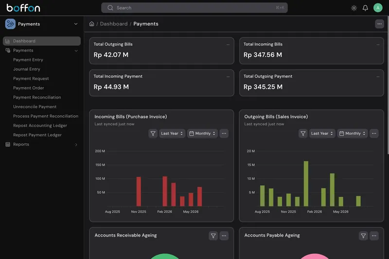This screenshot has width=389, height=259.
Task: Open Payment Entry in the sidebar
Action: click(x=28, y=60)
